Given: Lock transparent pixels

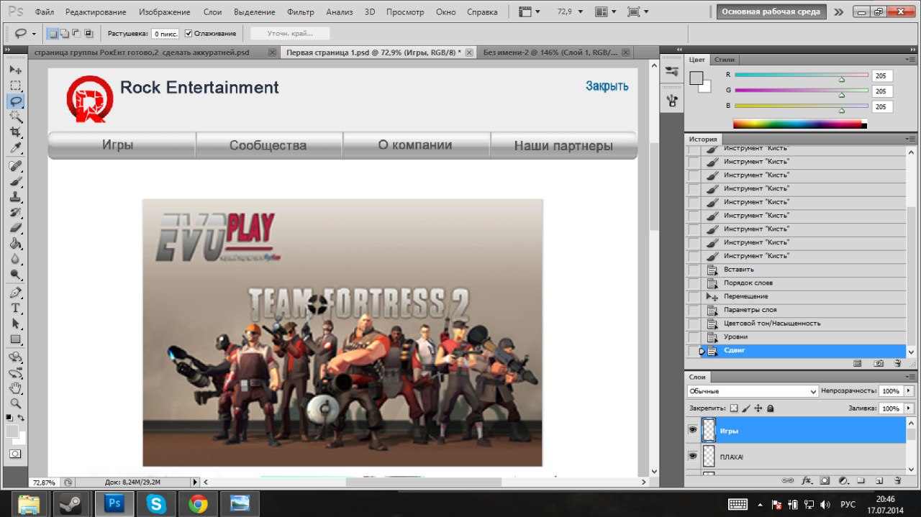Looking at the screenshot, I should 734,408.
